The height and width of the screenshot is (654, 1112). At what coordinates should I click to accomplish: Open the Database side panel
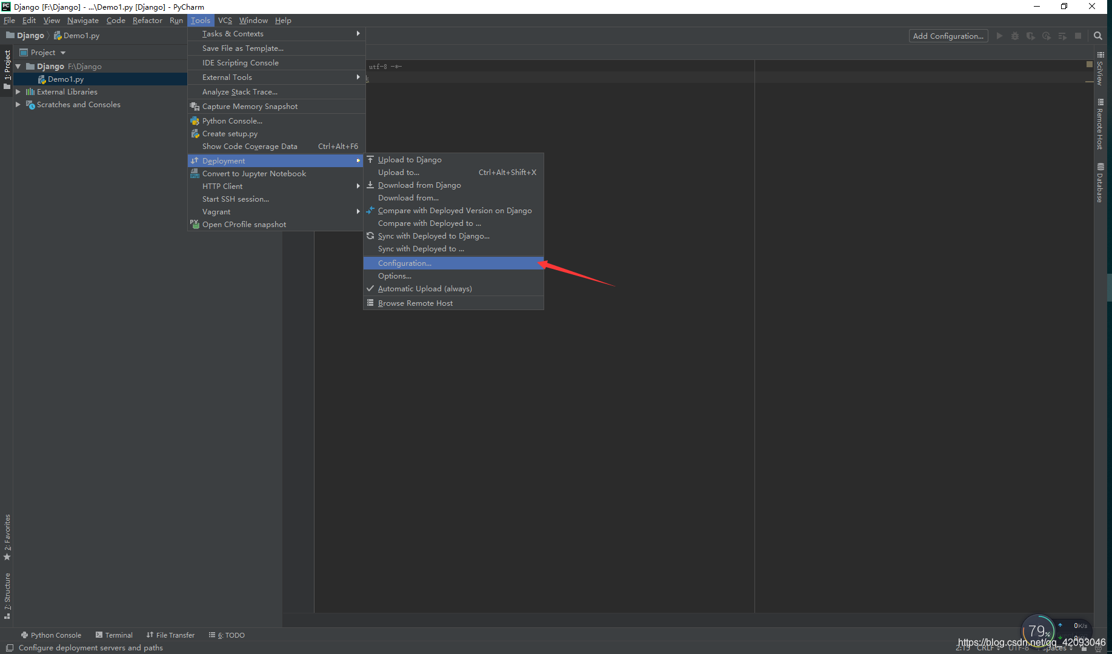click(x=1100, y=183)
